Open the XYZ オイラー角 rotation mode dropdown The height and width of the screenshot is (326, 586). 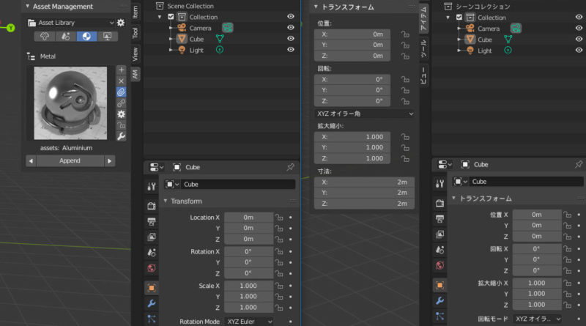coord(364,114)
